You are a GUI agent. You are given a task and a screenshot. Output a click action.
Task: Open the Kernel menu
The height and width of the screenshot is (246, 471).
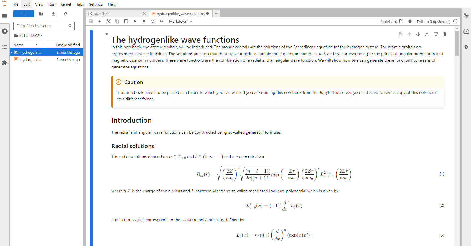66,4
